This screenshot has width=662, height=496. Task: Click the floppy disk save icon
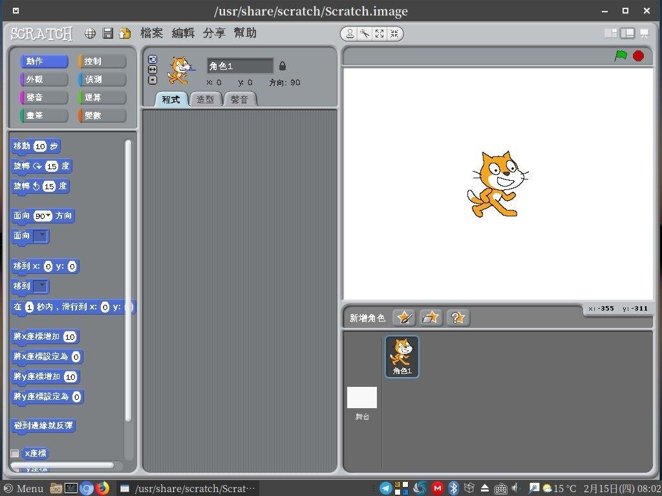coord(108,34)
